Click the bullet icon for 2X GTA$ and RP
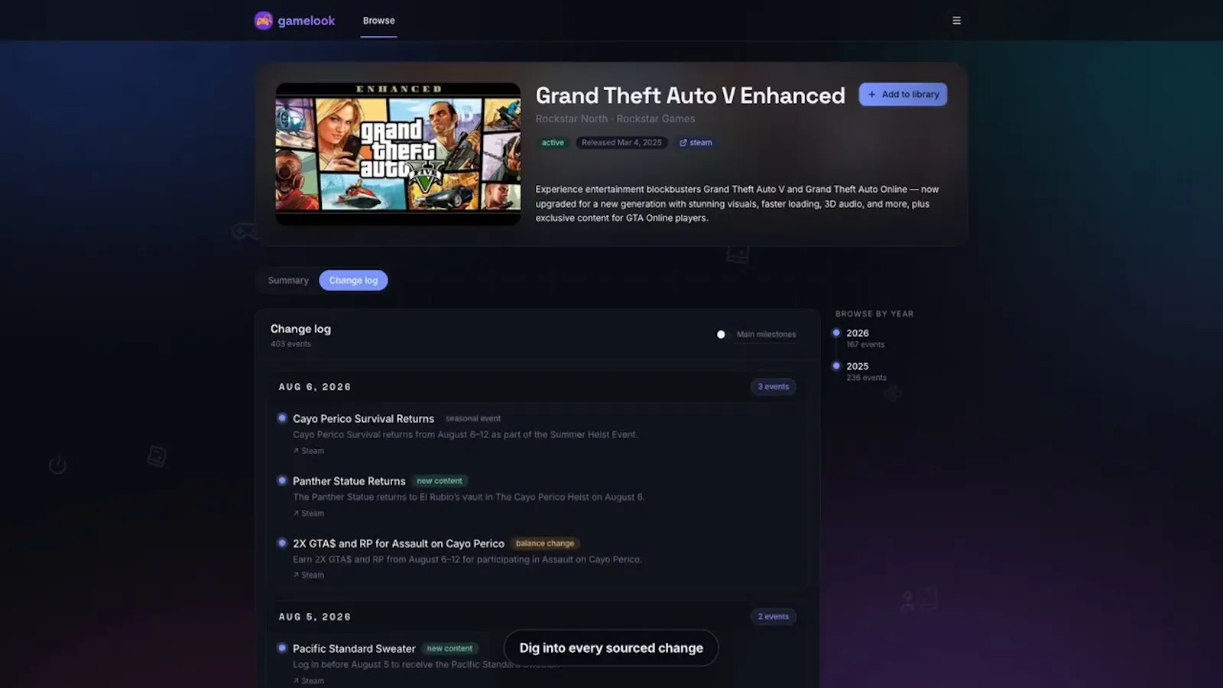 (x=282, y=543)
